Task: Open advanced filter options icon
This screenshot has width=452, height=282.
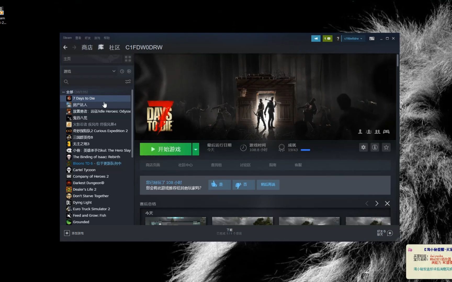Action: tap(128, 82)
